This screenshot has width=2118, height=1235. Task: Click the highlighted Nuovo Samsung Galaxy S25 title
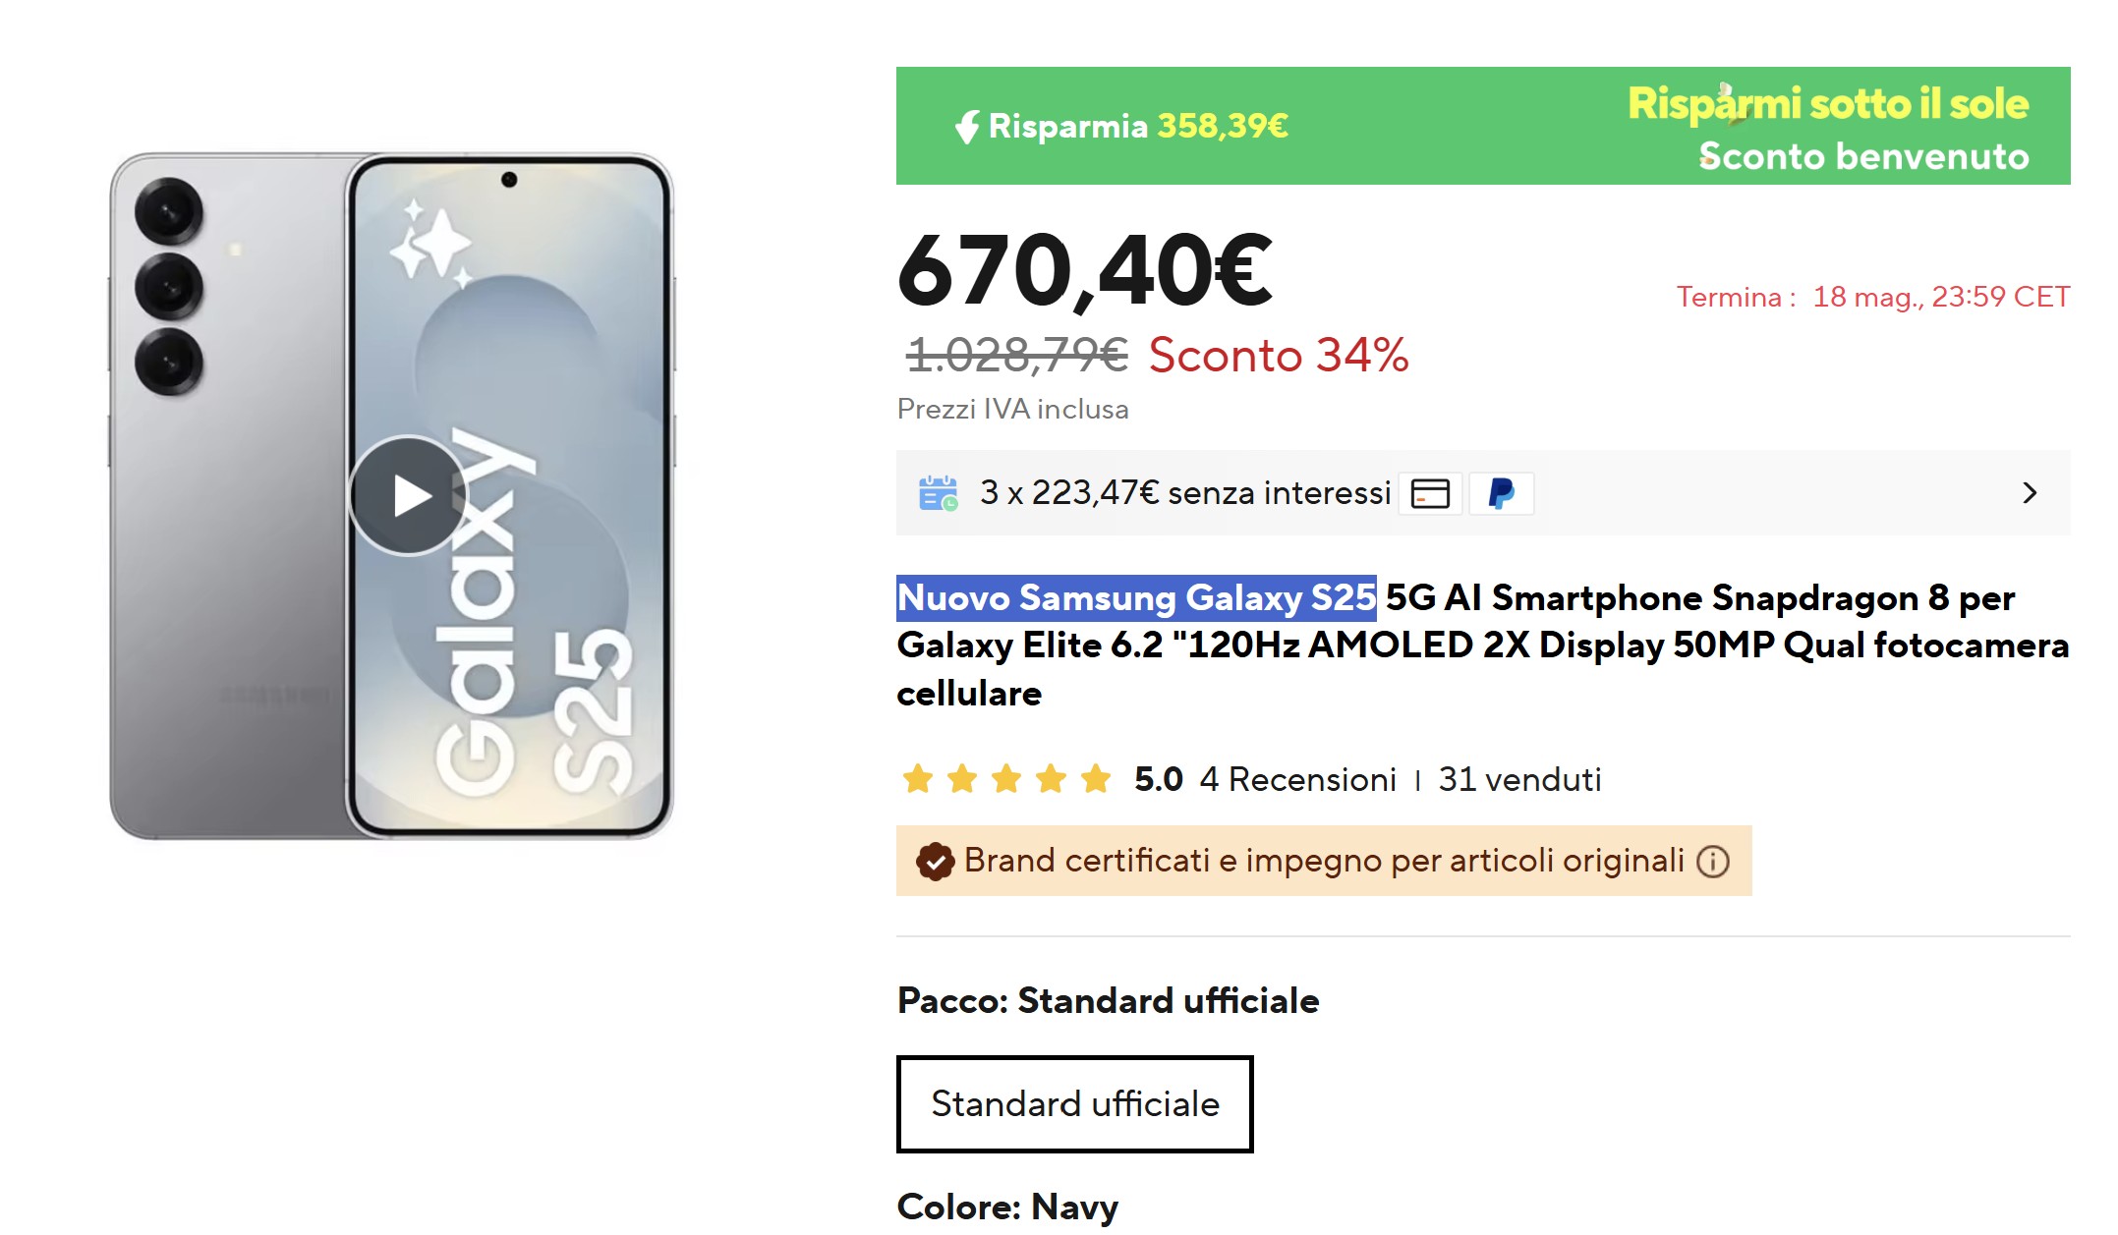(x=1136, y=597)
